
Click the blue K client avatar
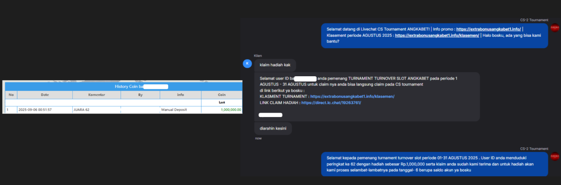[247, 64]
